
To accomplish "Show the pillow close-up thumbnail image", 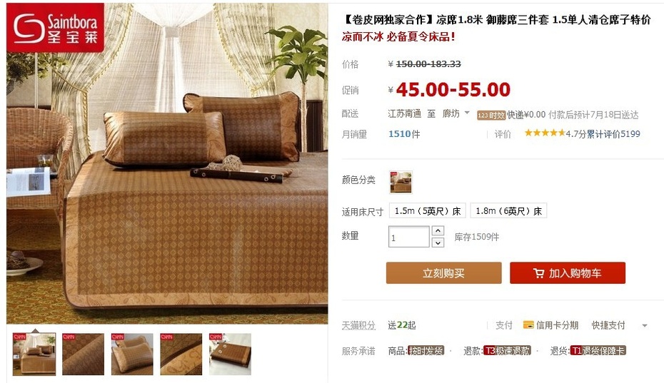I will (x=132, y=354).
